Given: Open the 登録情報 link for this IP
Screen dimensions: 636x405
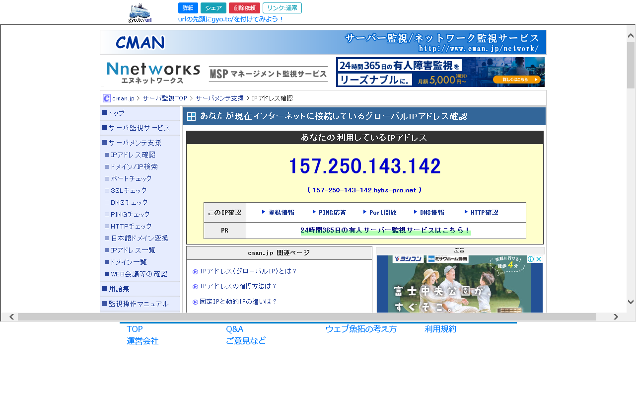Looking at the screenshot, I should (281, 213).
